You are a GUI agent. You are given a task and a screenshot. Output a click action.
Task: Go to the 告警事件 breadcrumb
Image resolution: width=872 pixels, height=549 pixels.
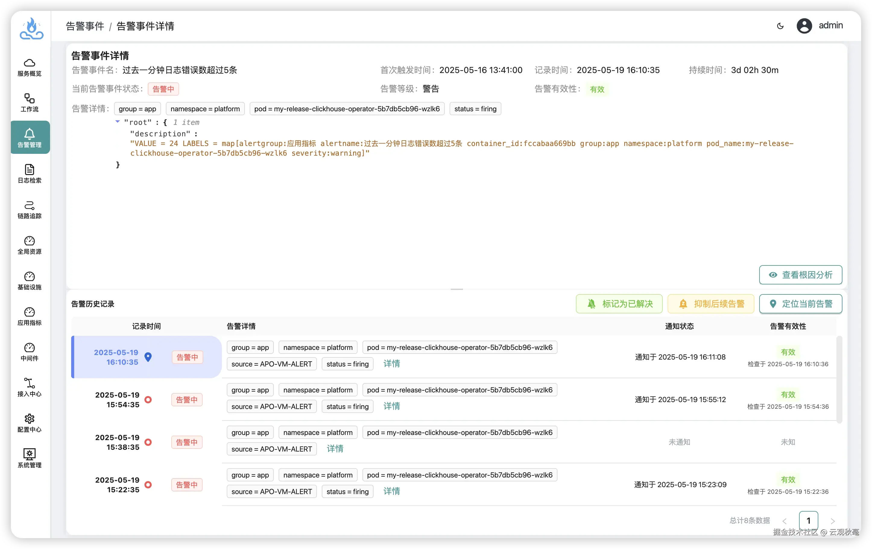(x=85, y=26)
